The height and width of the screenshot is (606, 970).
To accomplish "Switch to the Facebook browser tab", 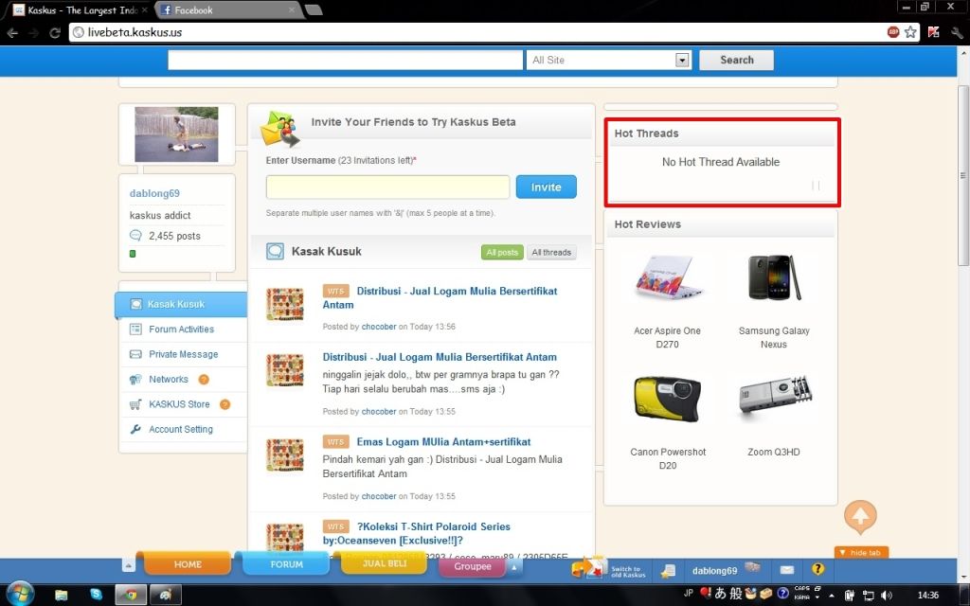I will (226, 9).
